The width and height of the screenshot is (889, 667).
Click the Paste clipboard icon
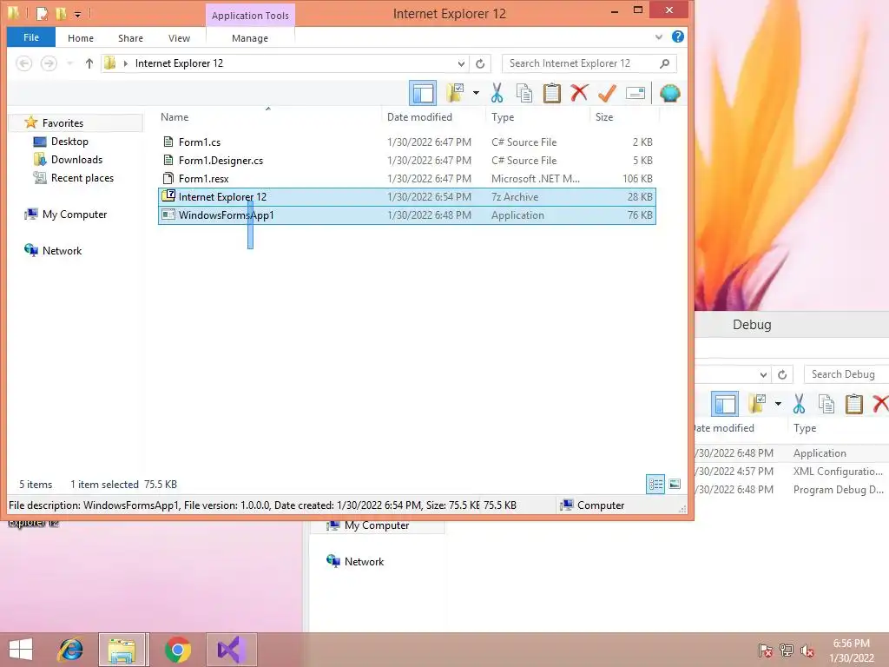pyautogui.click(x=551, y=93)
